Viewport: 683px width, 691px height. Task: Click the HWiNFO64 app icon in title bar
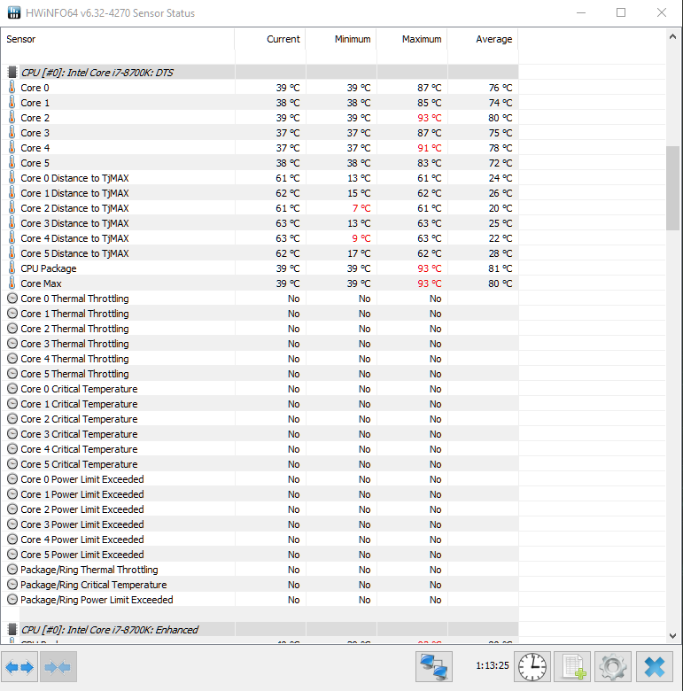point(13,12)
